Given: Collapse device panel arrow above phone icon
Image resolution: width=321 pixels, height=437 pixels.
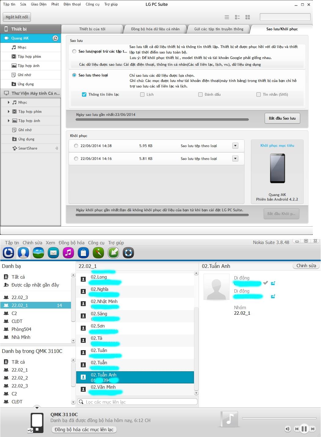Looking at the screenshot, I should pyautogui.click(x=37, y=408).
